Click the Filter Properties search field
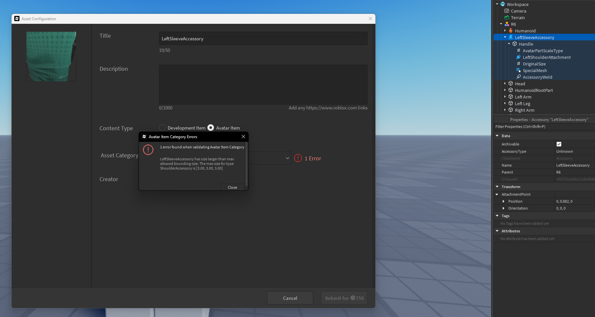This screenshot has width=595, height=317. point(544,127)
